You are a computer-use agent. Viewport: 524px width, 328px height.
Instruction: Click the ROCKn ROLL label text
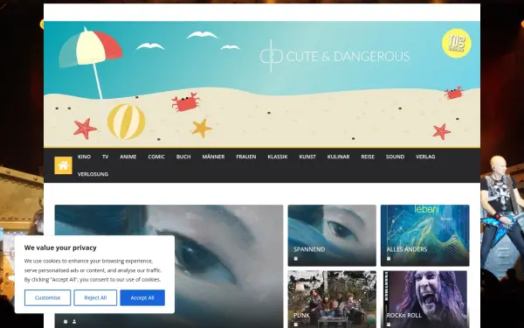[403, 315]
